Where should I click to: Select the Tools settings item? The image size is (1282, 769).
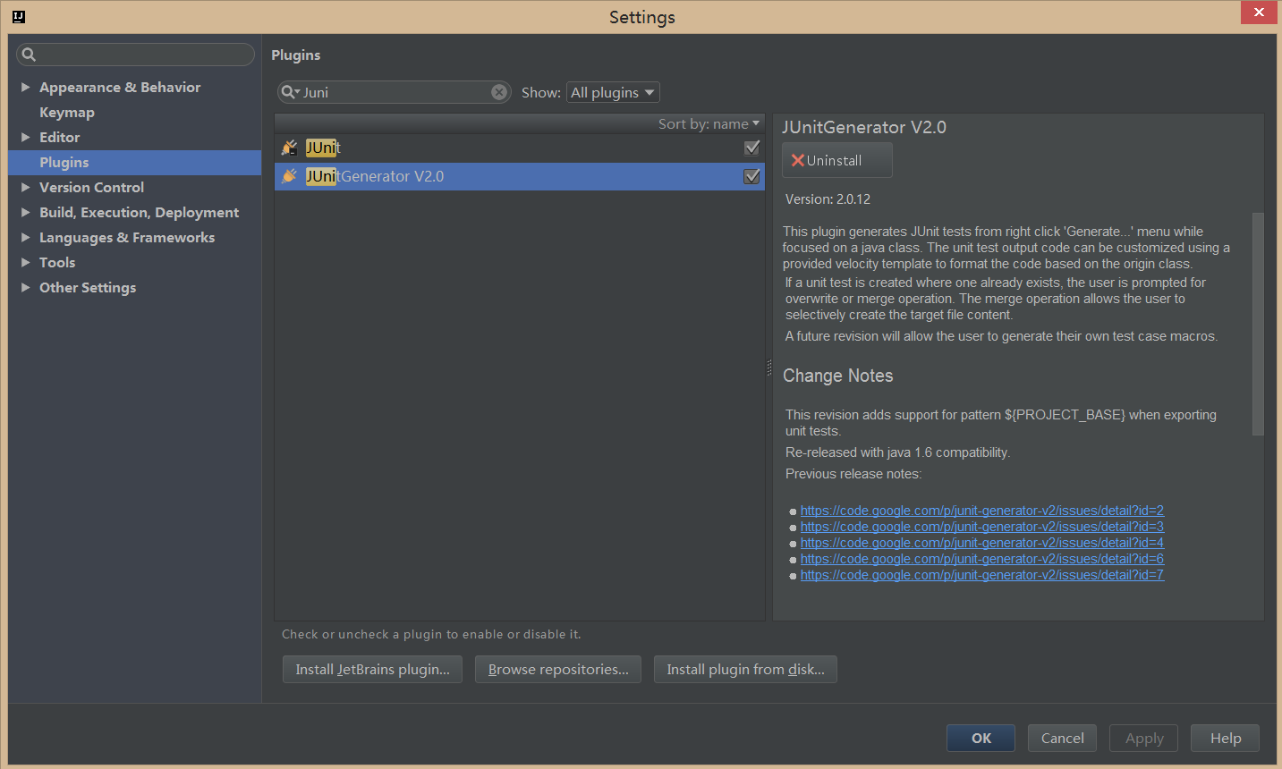(57, 262)
